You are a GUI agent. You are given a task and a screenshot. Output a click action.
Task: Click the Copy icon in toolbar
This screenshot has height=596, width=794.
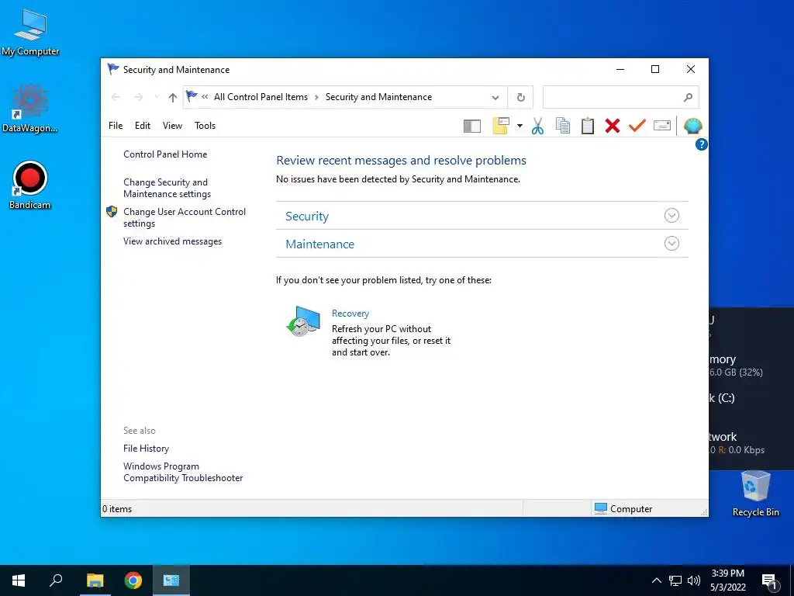[563, 126]
